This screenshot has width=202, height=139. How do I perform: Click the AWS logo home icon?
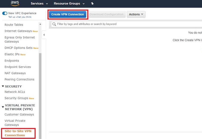tap(15, 3)
